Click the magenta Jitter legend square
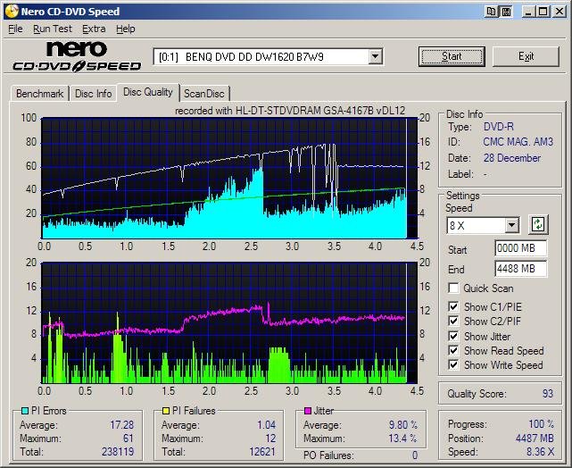The height and width of the screenshot is (468, 572). (x=308, y=411)
